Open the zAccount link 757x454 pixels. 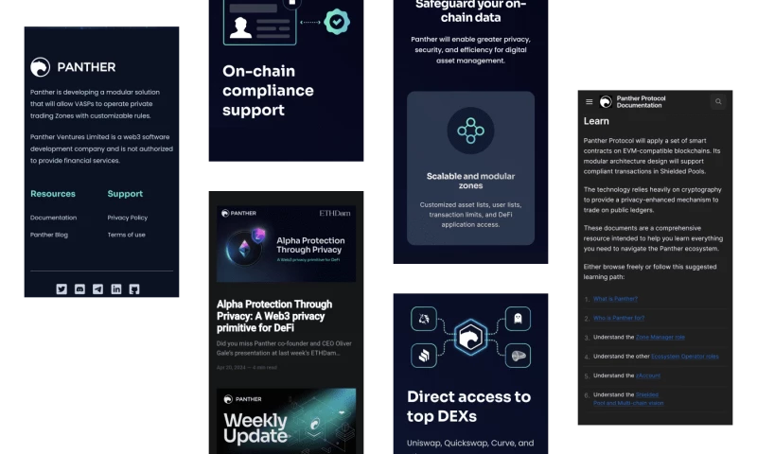(x=648, y=375)
